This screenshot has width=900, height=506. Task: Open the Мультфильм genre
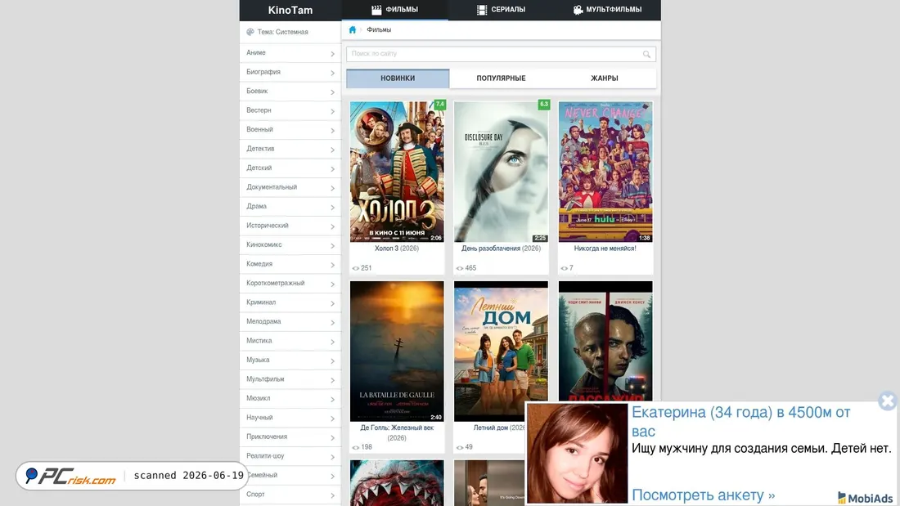(290, 379)
